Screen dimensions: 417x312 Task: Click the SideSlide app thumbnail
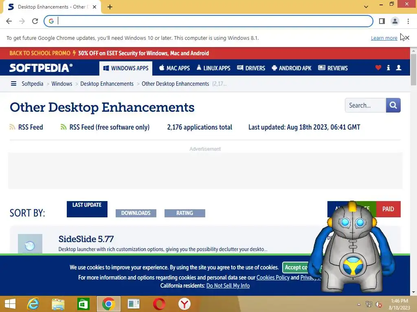click(30, 244)
